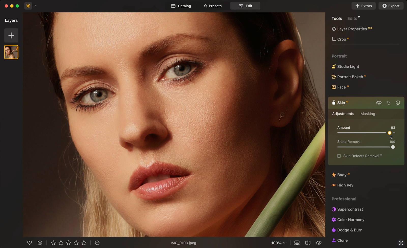The height and width of the screenshot is (248, 407).
Task: Open the Studio Light portrait tool
Action: click(348, 66)
